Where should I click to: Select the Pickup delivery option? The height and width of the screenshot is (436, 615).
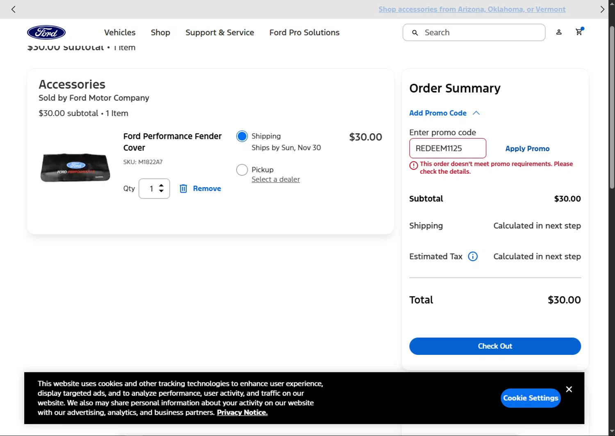click(242, 170)
